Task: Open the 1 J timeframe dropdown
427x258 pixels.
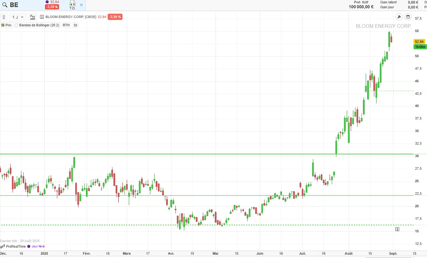Action: [18, 17]
